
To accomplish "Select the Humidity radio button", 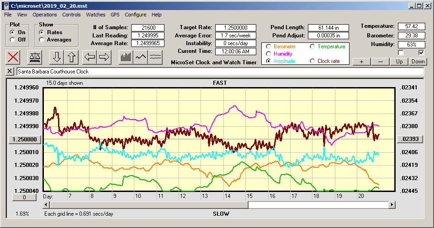I will (268, 54).
